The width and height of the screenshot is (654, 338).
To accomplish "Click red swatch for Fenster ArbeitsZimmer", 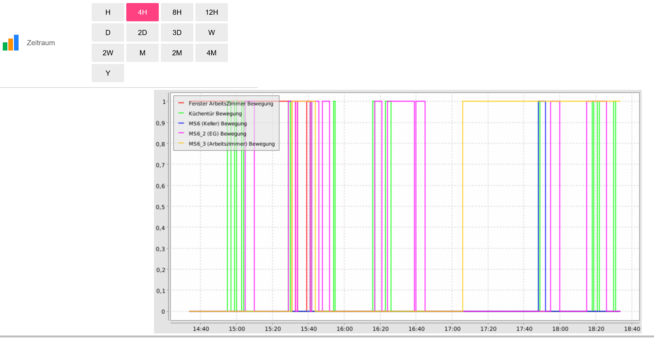I will coord(181,103).
